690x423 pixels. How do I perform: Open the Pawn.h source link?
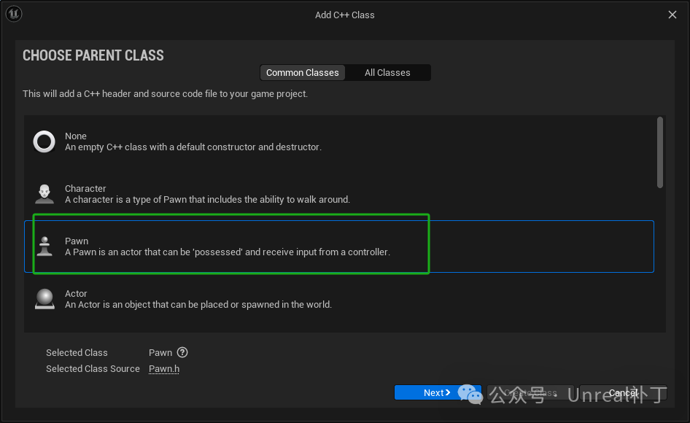[164, 369]
